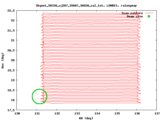Screen dimensions: 162x121
Task: Click the y-axis tick label 21.5
Action: [11, 31]
